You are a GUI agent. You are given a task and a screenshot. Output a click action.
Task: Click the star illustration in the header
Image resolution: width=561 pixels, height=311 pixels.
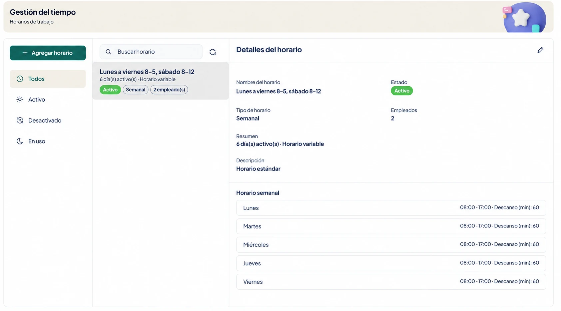tap(521, 18)
